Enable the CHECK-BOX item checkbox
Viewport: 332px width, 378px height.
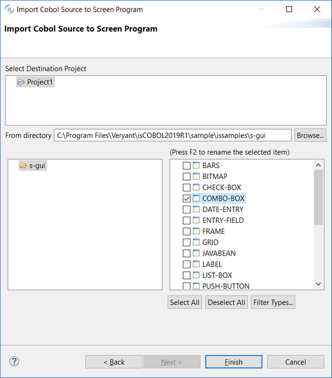(186, 187)
